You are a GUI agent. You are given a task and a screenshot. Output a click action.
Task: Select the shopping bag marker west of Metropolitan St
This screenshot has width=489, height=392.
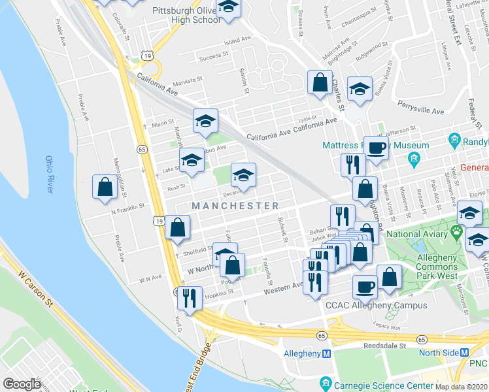(105, 188)
